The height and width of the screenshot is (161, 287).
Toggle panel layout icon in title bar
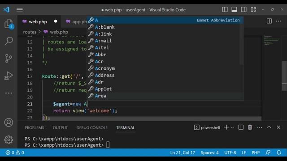click(234, 9)
